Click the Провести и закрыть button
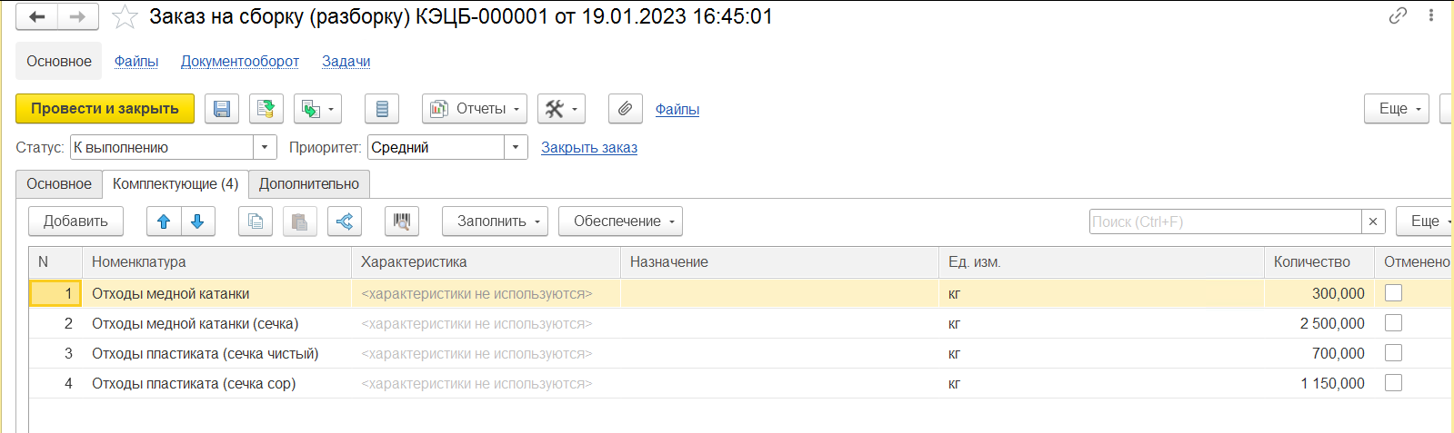The width and height of the screenshot is (1454, 433). [105, 109]
